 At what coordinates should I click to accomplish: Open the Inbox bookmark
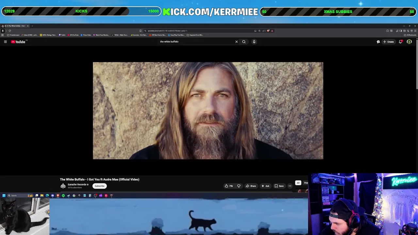[29, 35]
